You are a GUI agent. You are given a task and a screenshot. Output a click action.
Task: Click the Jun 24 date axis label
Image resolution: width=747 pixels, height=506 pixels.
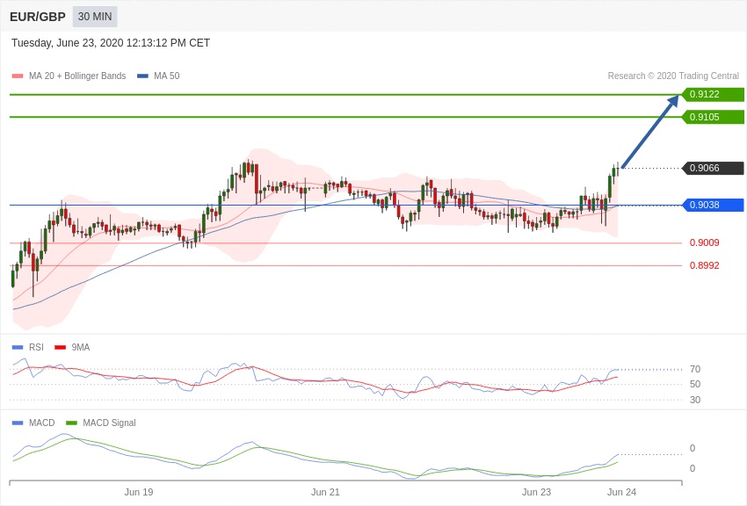pyautogui.click(x=621, y=492)
